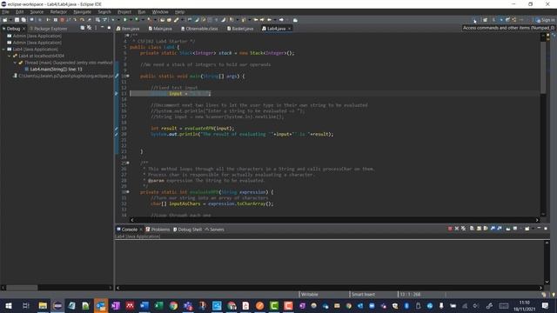Open File Explorer from the taskbar
This screenshot has height=313, width=557.
click(43, 305)
